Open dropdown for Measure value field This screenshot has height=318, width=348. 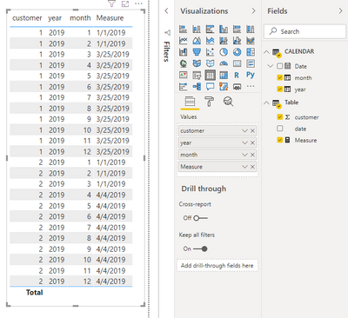tap(244, 167)
